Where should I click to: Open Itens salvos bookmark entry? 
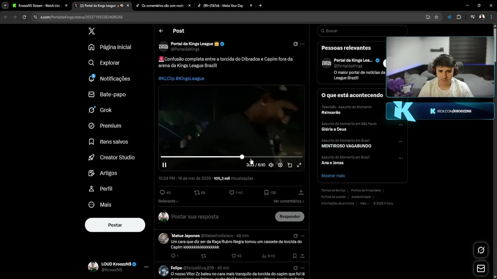[x=108, y=142]
